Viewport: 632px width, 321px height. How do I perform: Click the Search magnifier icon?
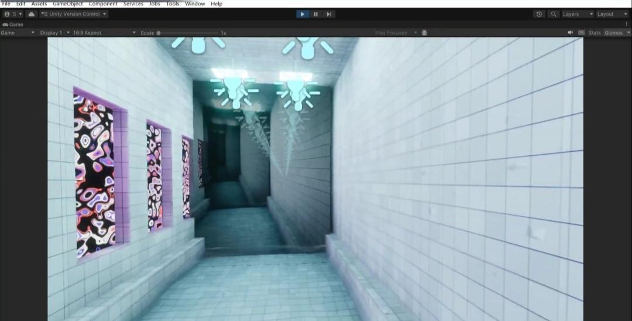pyautogui.click(x=553, y=14)
